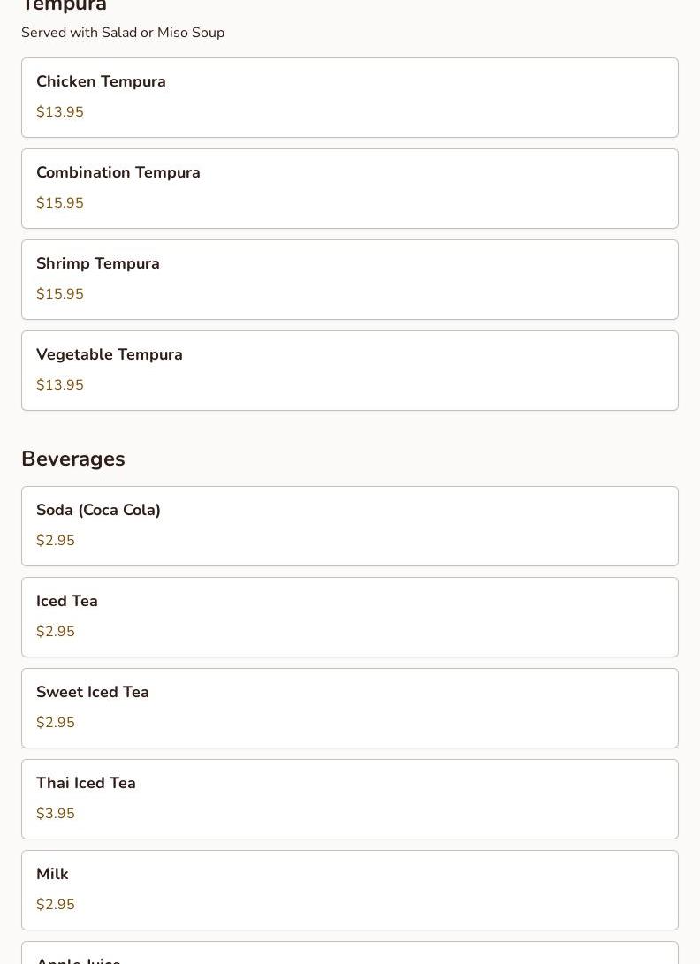The height and width of the screenshot is (964, 700).
Task: Click the $3.95 Thai Iced Tea price
Action: click(x=56, y=814)
